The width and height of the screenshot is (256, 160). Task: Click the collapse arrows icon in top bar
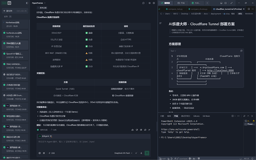pyautogui.click(x=232, y=3)
